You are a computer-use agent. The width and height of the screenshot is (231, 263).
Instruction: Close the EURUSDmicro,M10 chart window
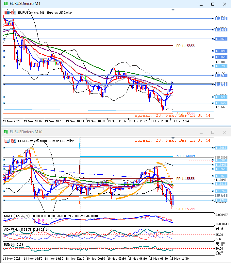pyautogui.click(x=224, y=132)
